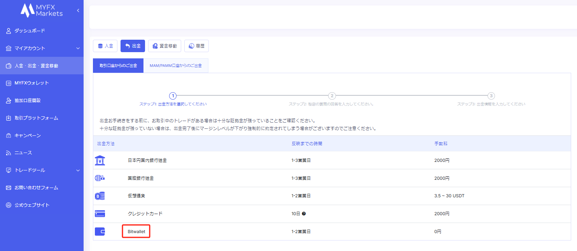Click step 2 circle in progress indicator
The image size is (577, 251).
(x=332, y=96)
